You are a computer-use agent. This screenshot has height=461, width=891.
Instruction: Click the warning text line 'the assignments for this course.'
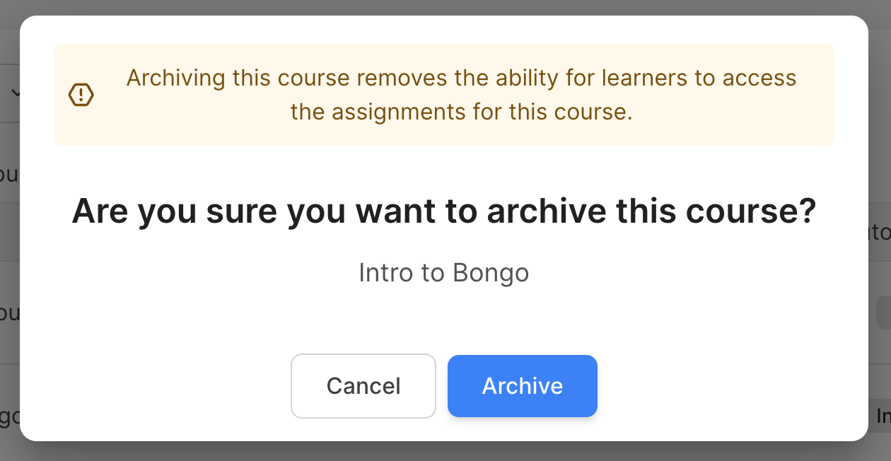(x=462, y=112)
